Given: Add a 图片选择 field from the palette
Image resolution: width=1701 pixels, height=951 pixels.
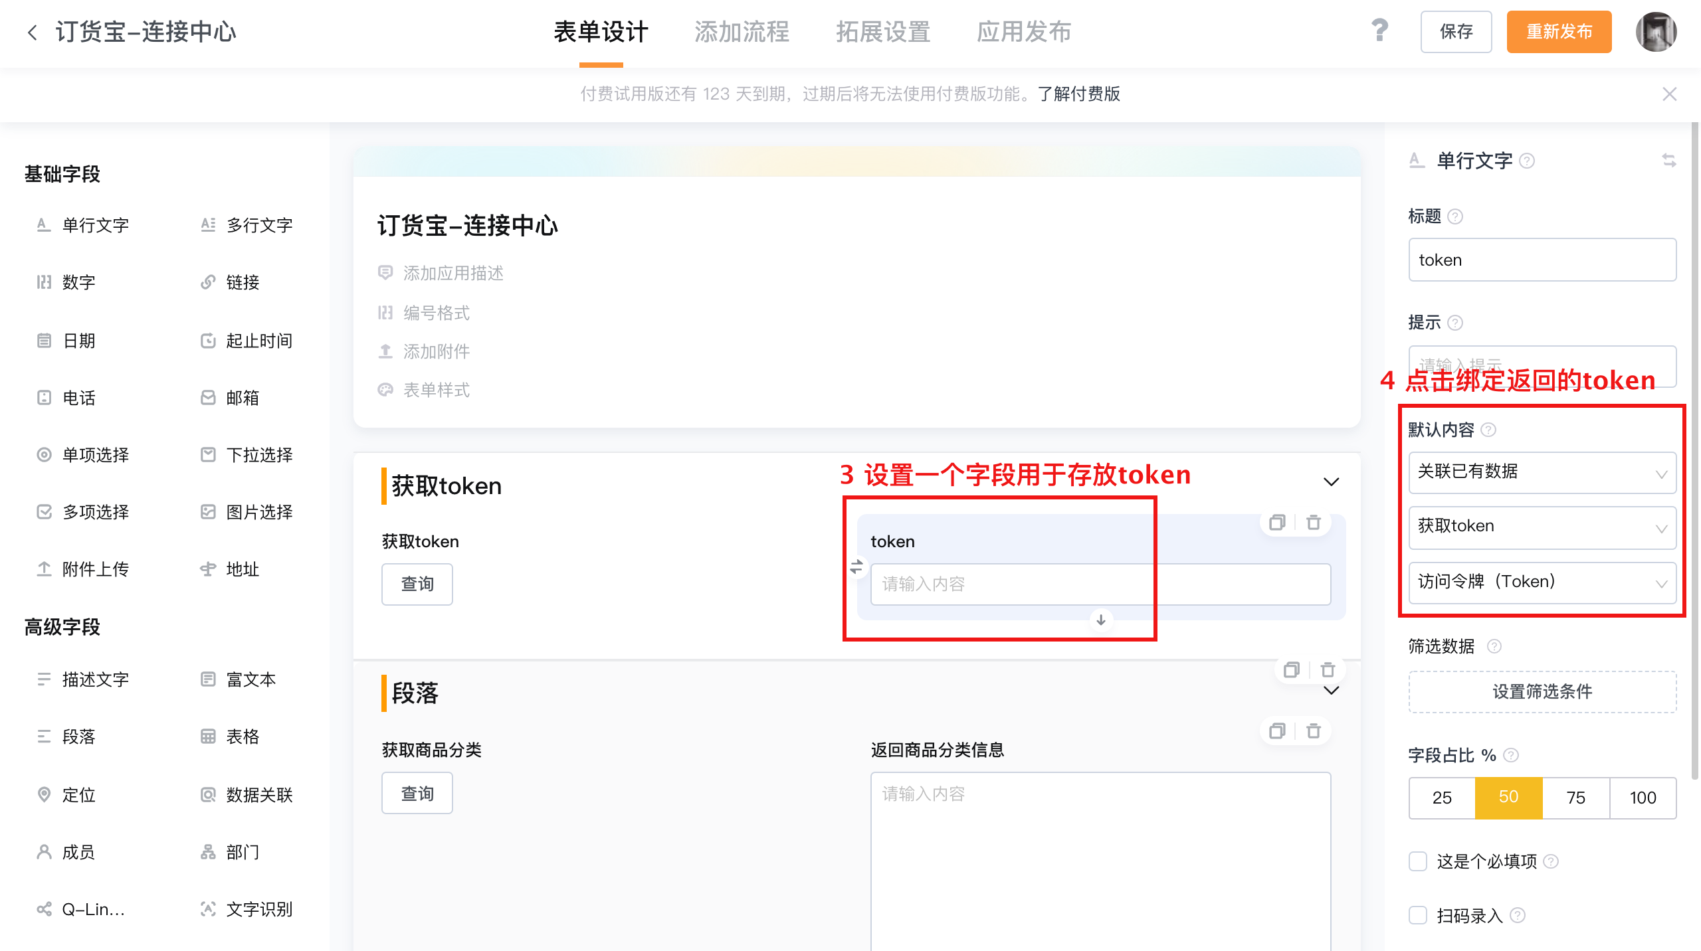Looking at the screenshot, I should coord(247,512).
